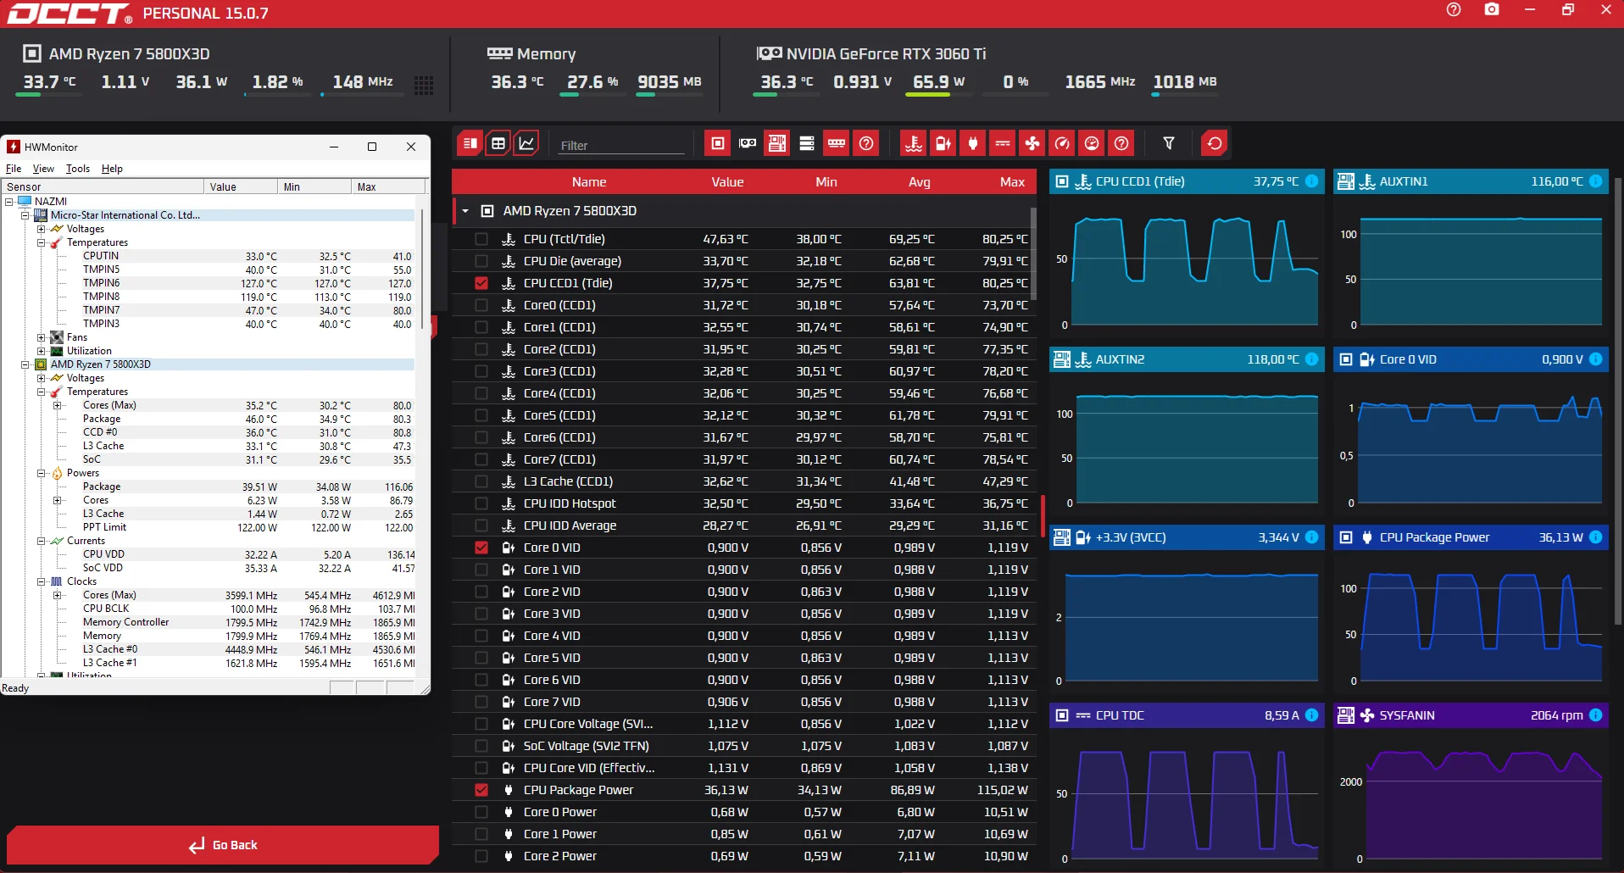
Task: Toggle the CPU sensor filter icon
Action: [x=718, y=143]
